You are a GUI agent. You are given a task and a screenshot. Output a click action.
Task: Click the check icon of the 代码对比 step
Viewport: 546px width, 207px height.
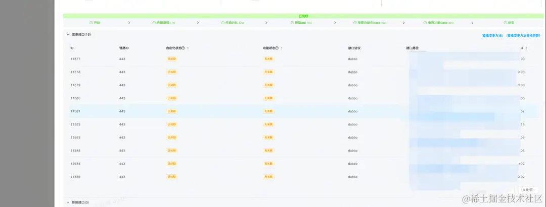click(x=222, y=23)
